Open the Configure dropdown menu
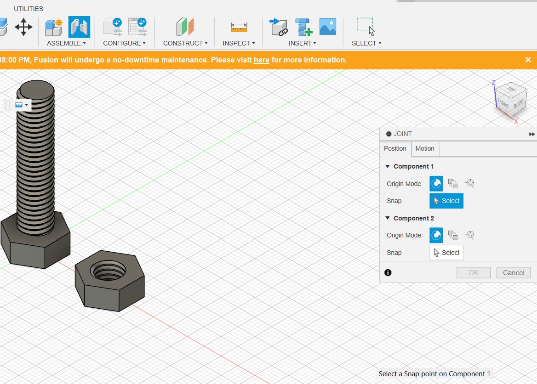Image resolution: width=537 pixels, height=384 pixels. tap(124, 43)
